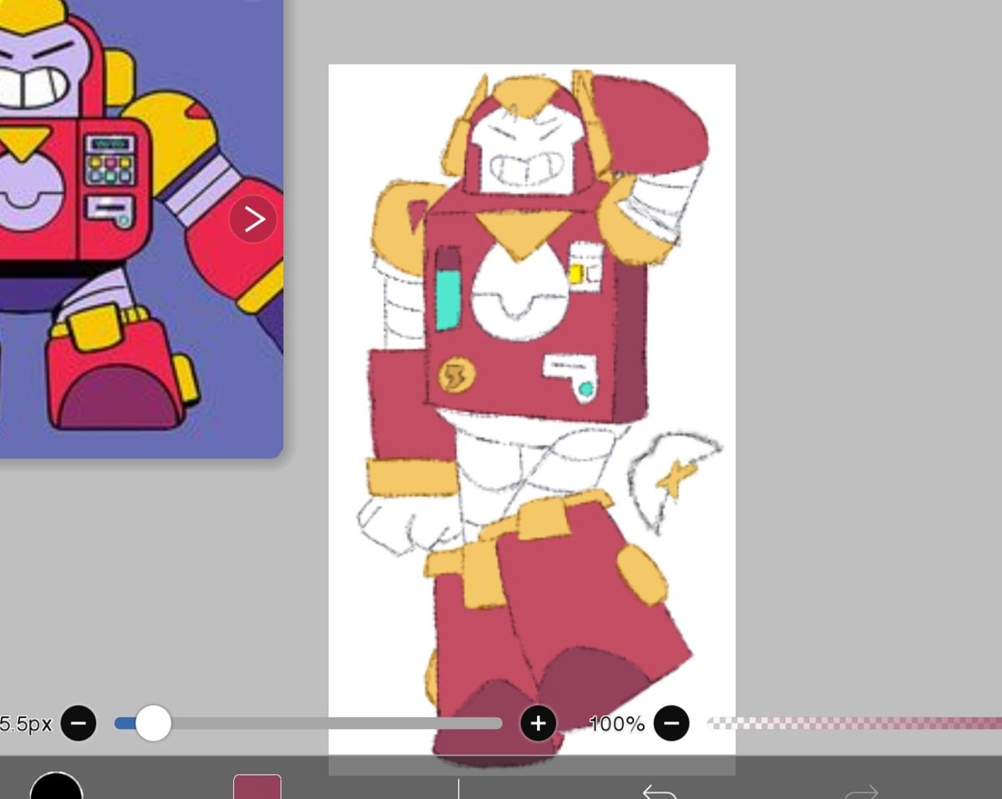Screen dimensions: 1002x799
Task: Tap the robot drawing on the white canvas
Action: tap(532, 419)
